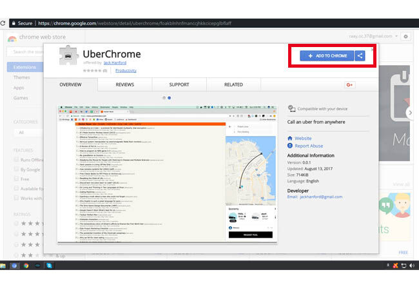Click the highlighted taskbar app beside Chrome
Image resolution: width=419 pixels, height=290 pixels.
pos(14,266)
